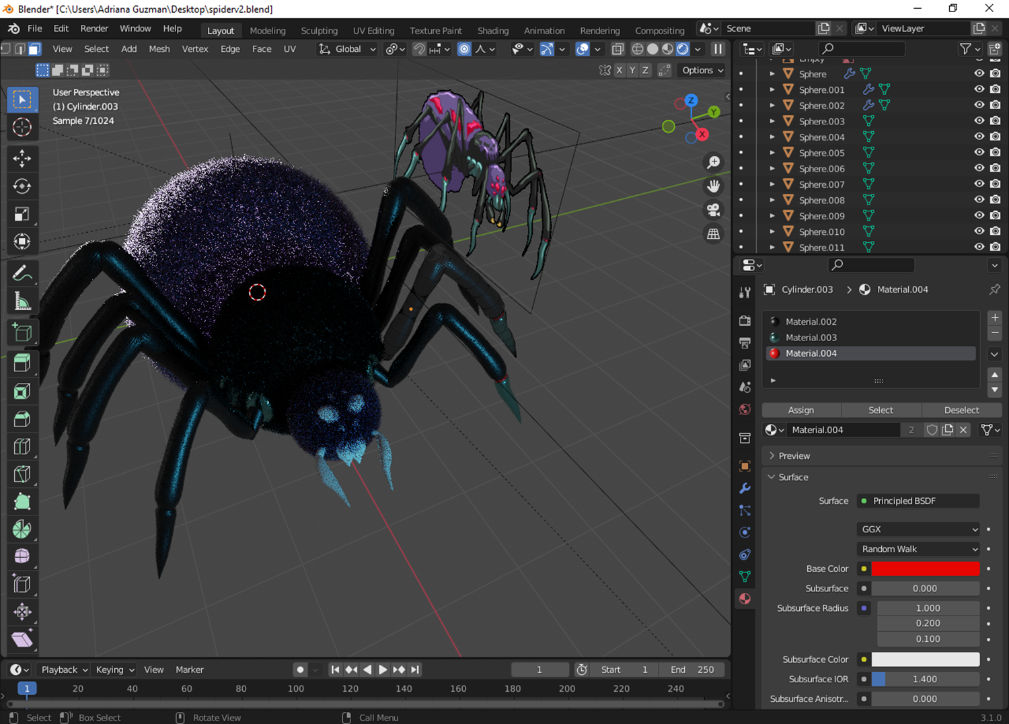
Task: Click the material Select button
Action: (881, 410)
